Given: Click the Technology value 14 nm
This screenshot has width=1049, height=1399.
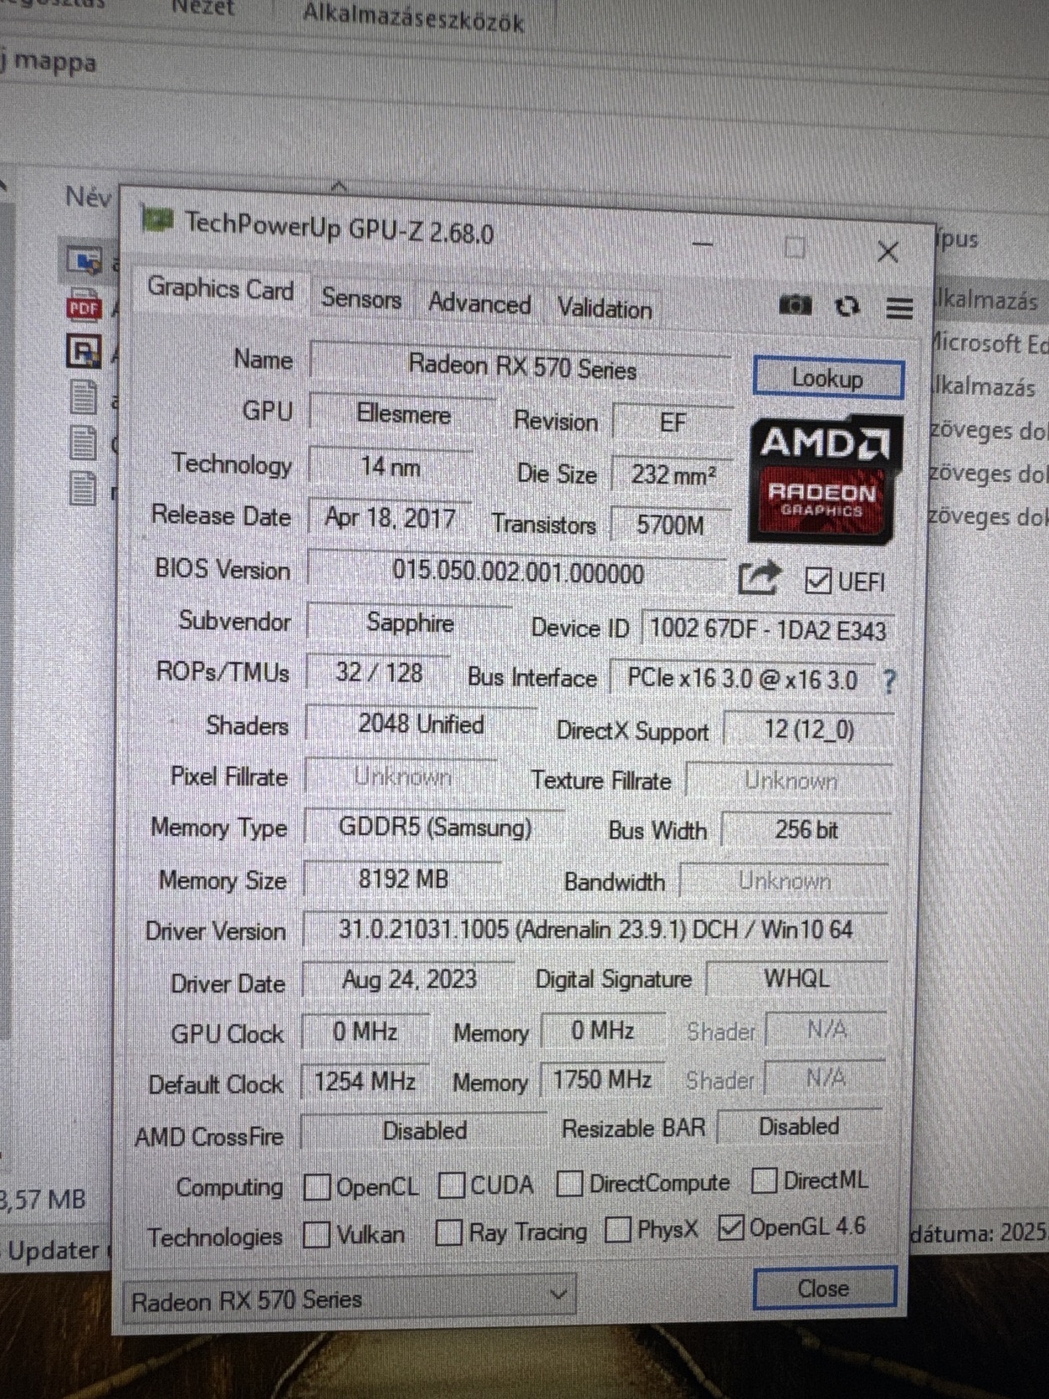Looking at the screenshot, I should click(x=391, y=467).
